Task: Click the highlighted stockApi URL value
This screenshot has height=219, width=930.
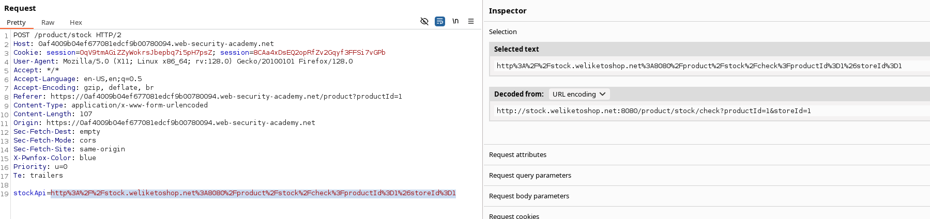Action: [x=253, y=193]
